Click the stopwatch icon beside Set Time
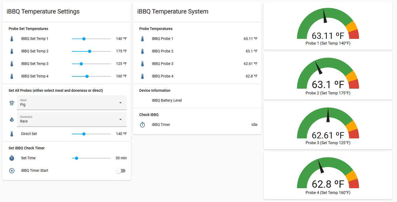The width and height of the screenshot is (397, 202). point(12,158)
